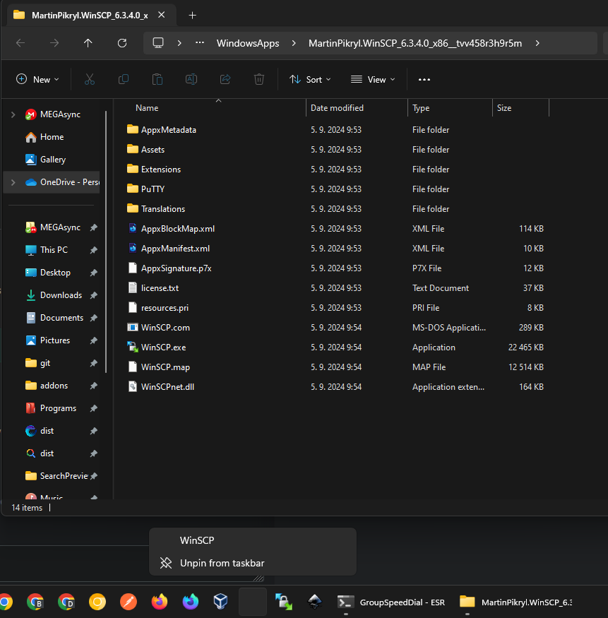The width and height of the screenshot is (608, 618).
Task: Copy using the Copy toolbar icon
Action: 124,79
